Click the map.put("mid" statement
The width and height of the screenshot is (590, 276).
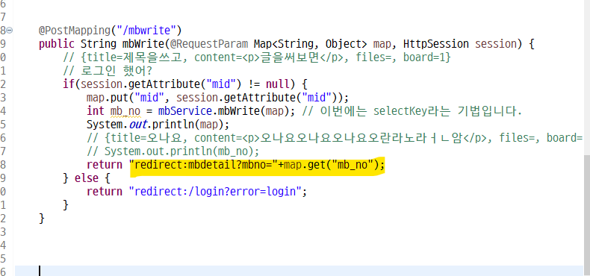pos(218,98)
